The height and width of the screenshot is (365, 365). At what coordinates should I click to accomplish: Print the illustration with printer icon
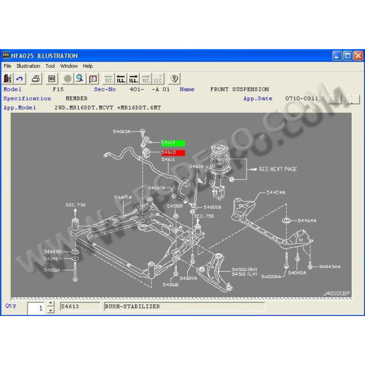[36, 79]
